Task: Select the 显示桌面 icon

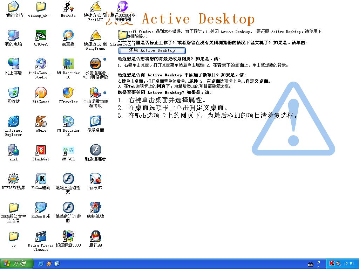Action: (x=95, y=121)
